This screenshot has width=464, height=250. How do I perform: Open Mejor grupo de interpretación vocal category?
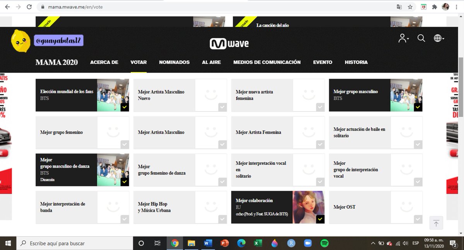click(376, 170)
